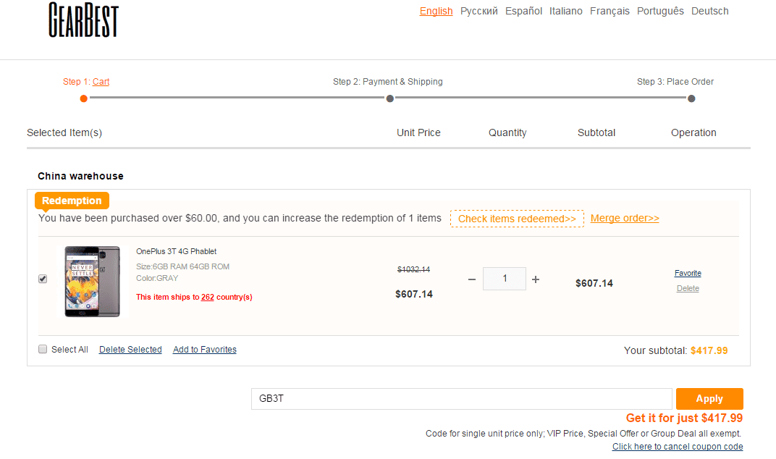
Task: Uncheck the OnePlus 3T item checkbox
Action: point(43,279)
